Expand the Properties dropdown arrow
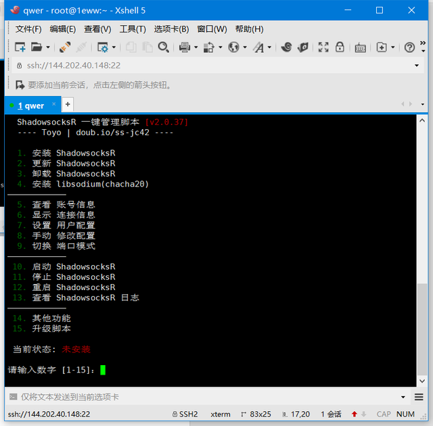The image size is (433, 426). pos(114,47)
